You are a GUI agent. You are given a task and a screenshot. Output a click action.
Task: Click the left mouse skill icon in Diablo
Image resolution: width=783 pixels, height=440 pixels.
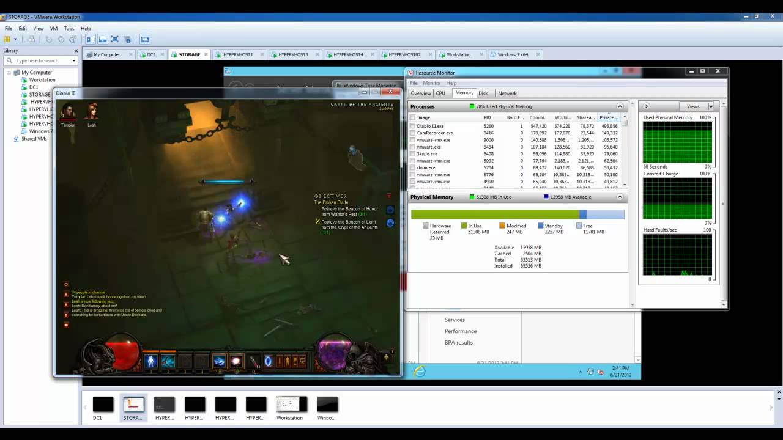coord(219,361)
